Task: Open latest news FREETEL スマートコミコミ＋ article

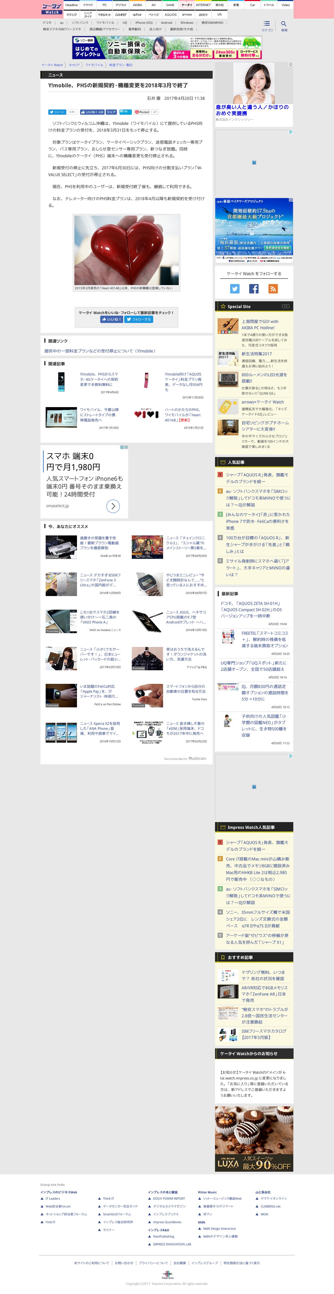Action: (x=265, y=639)
